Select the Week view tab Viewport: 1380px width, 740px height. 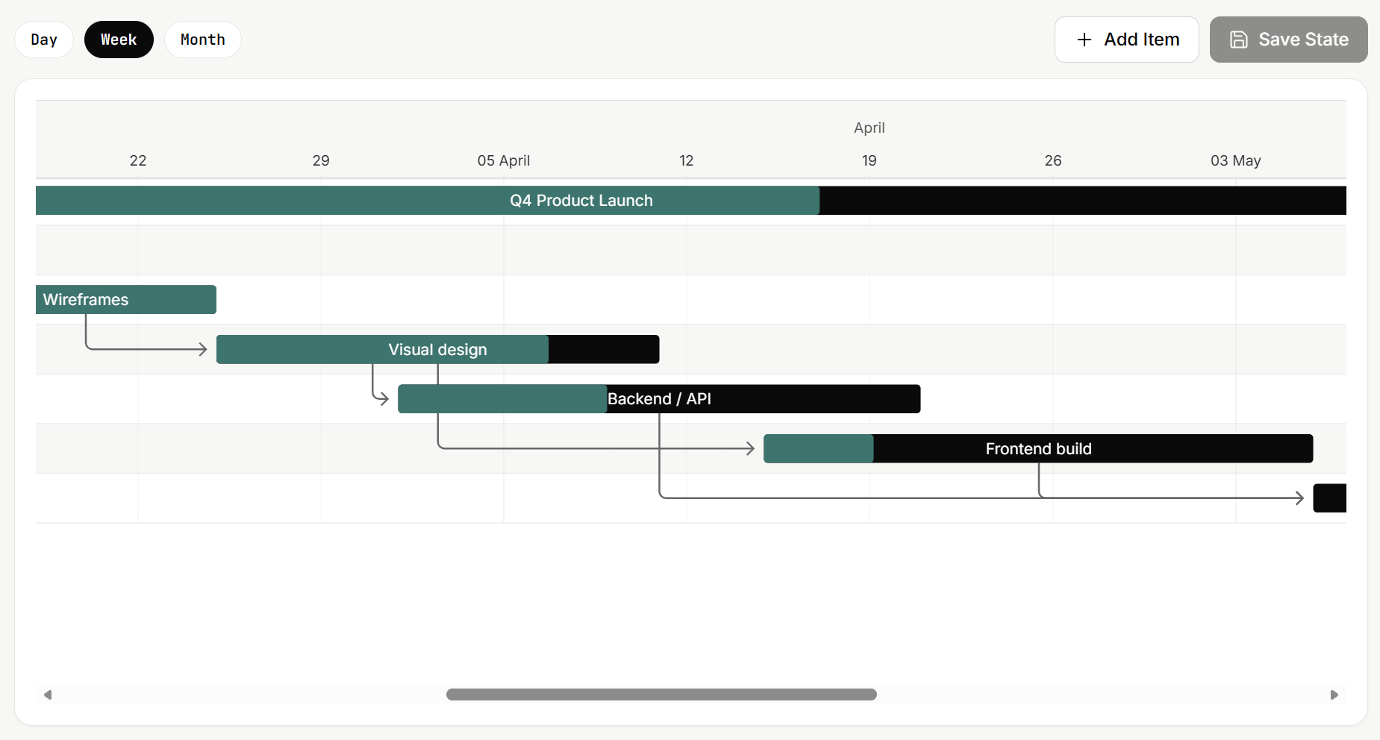tap(119, 40)
